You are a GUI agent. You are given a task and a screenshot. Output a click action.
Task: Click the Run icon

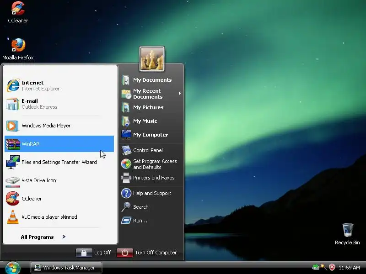click(126, 221)
